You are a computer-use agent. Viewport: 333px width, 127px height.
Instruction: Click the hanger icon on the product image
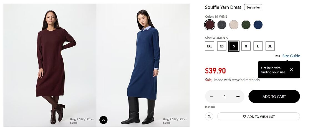103,120
